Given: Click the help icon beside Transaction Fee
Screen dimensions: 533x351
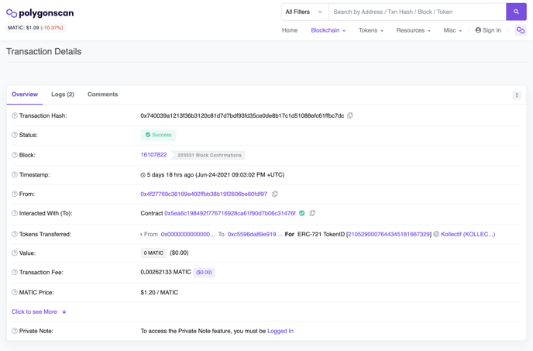Looking at the screenshot, I should [14, 273].
